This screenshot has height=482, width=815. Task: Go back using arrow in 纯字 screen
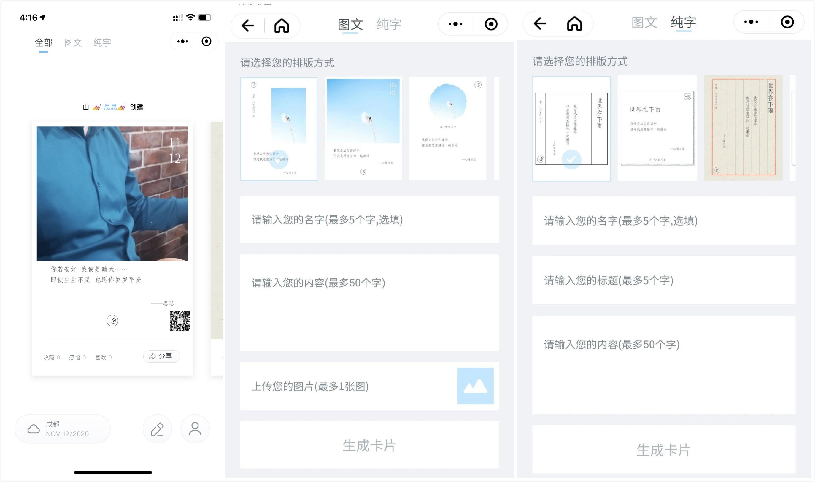point(540,23)
